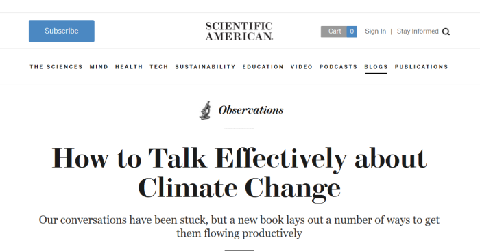Open the Cart

334,31
